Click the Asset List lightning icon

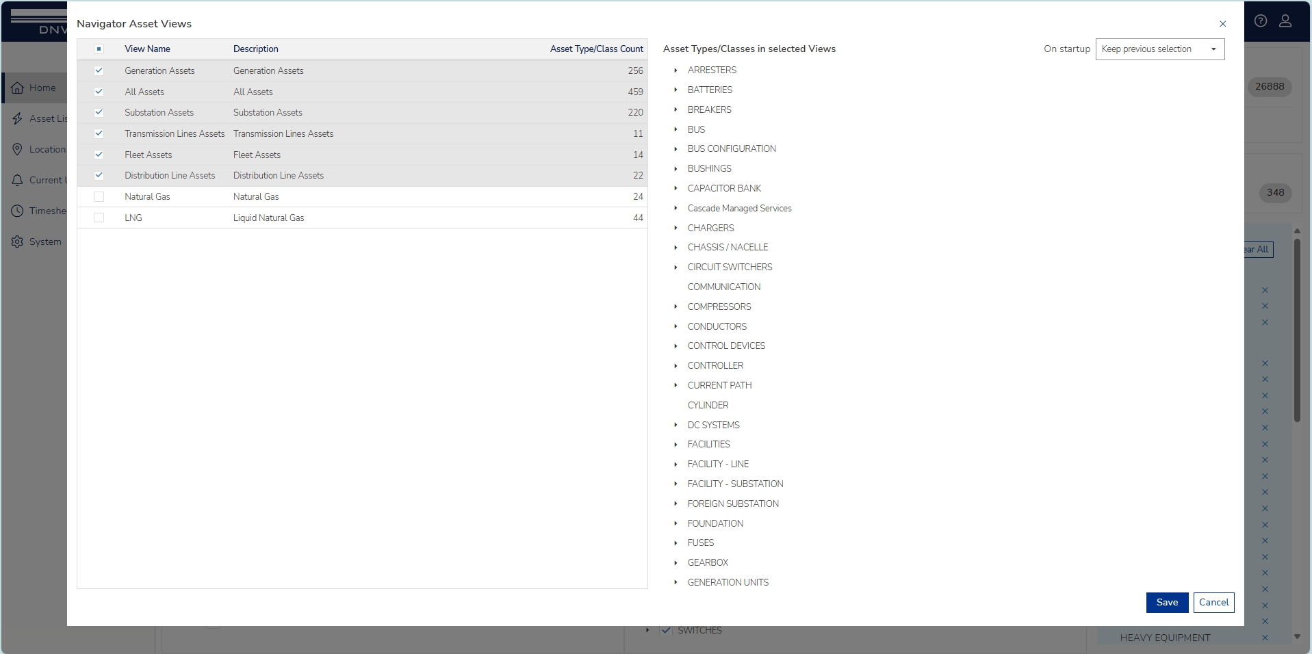[x=18, y=118]
